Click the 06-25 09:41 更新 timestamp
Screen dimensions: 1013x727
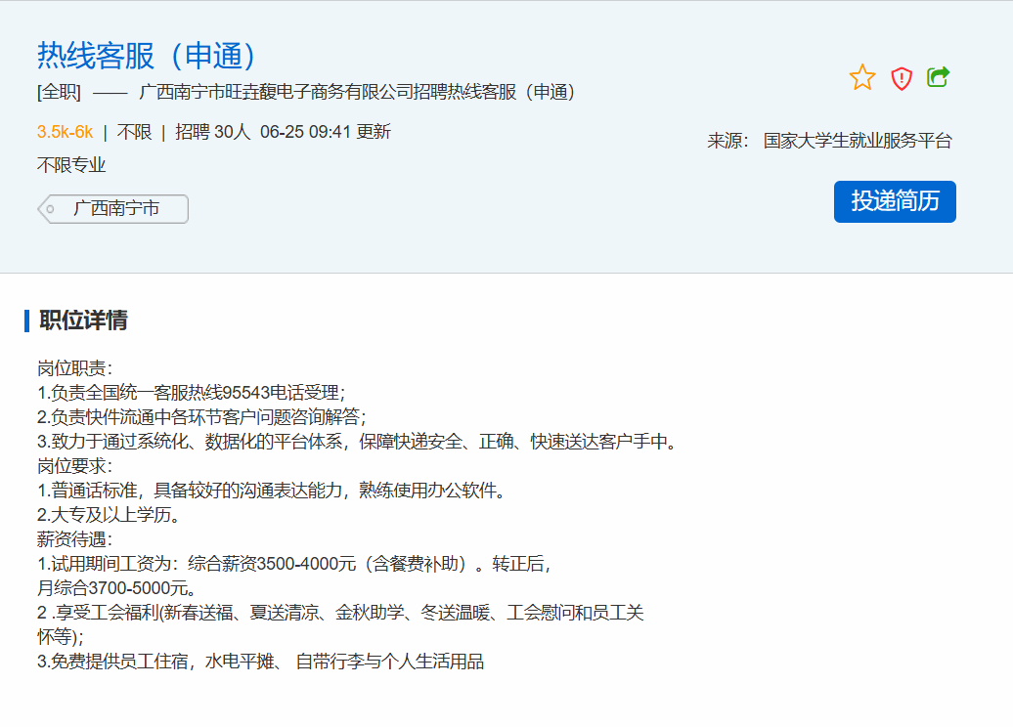pyautogui.click(x=326, y=132)
